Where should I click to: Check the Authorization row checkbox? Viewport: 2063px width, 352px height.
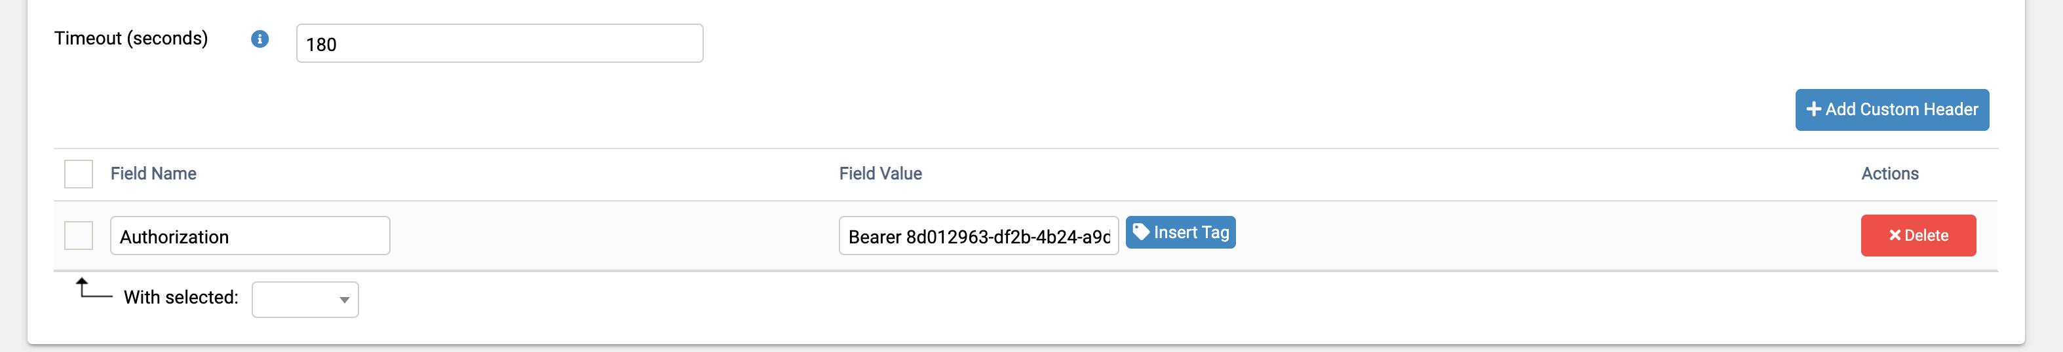pos(79,235)
